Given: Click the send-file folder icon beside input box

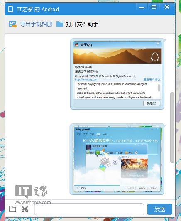Looking at the screenshot, I should 12,209.
